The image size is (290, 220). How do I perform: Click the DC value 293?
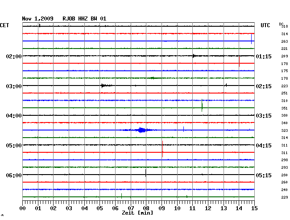285,167
